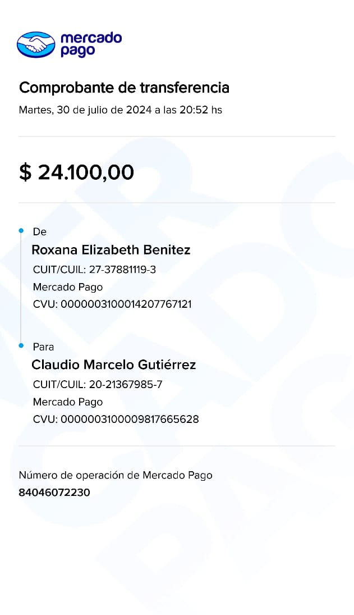Select the recipient's CVU number
The height and width of the screenshot is (615, 354).
116,420
